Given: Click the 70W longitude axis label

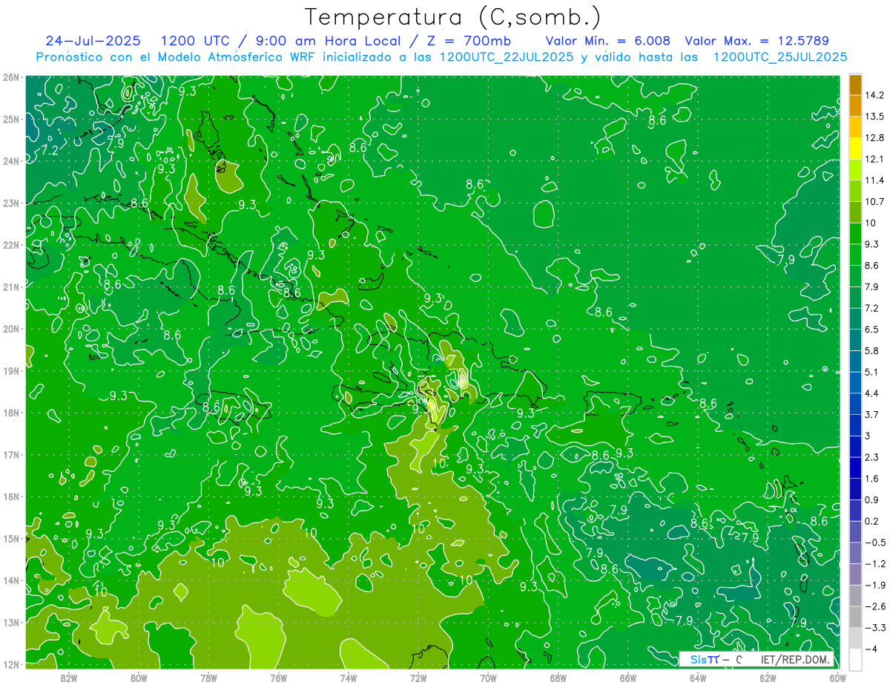Looking at the screenshot, I should [488, 678].
